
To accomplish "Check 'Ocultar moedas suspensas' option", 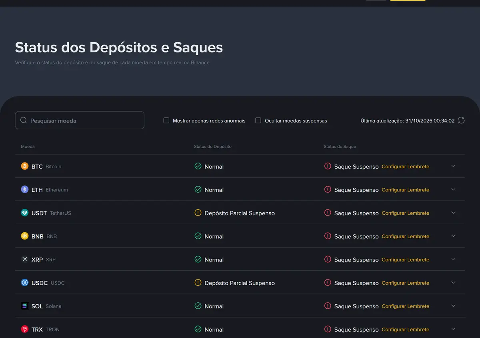I will point(258,121).
